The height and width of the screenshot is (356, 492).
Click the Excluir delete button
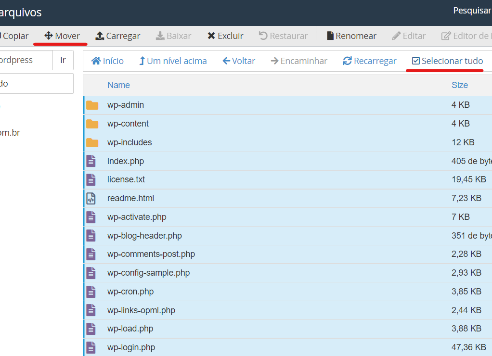[x=225, y=36]
